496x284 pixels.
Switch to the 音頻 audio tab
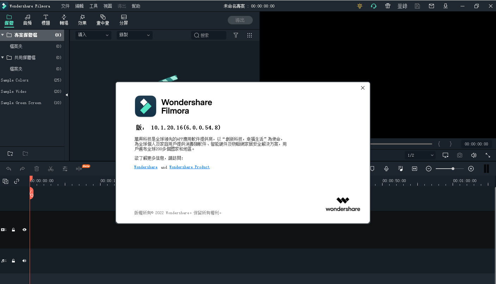(x=27, y=20)
